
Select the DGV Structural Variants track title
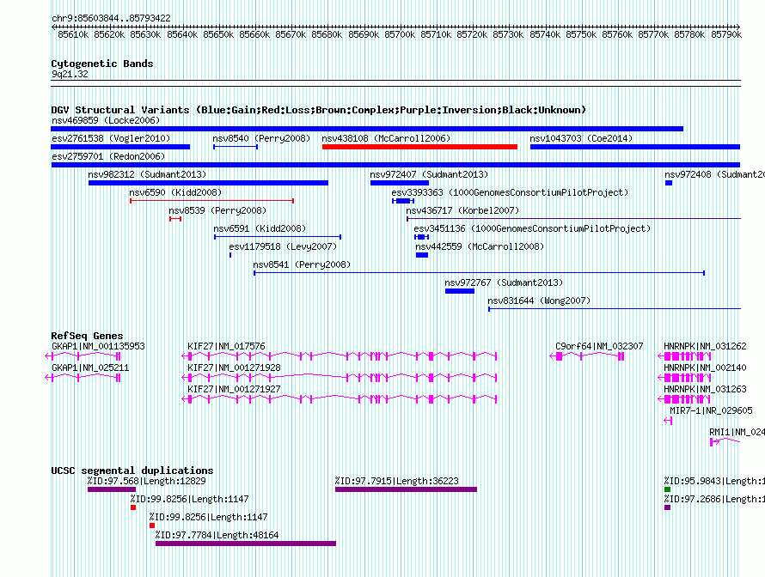319,110
